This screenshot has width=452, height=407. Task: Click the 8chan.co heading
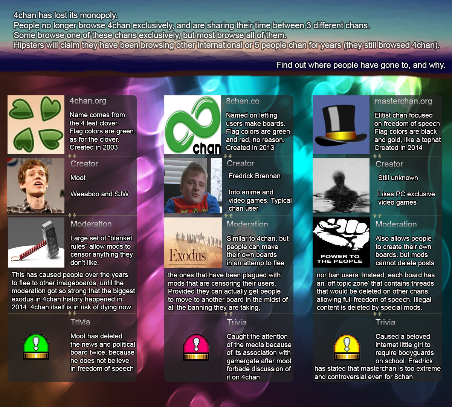coord(243,101)
